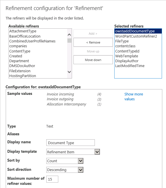Image resolution: width=166 pixels, height=188 pixels.
Task: Open the Display template dropdown
Action: (x=73, y=152)
